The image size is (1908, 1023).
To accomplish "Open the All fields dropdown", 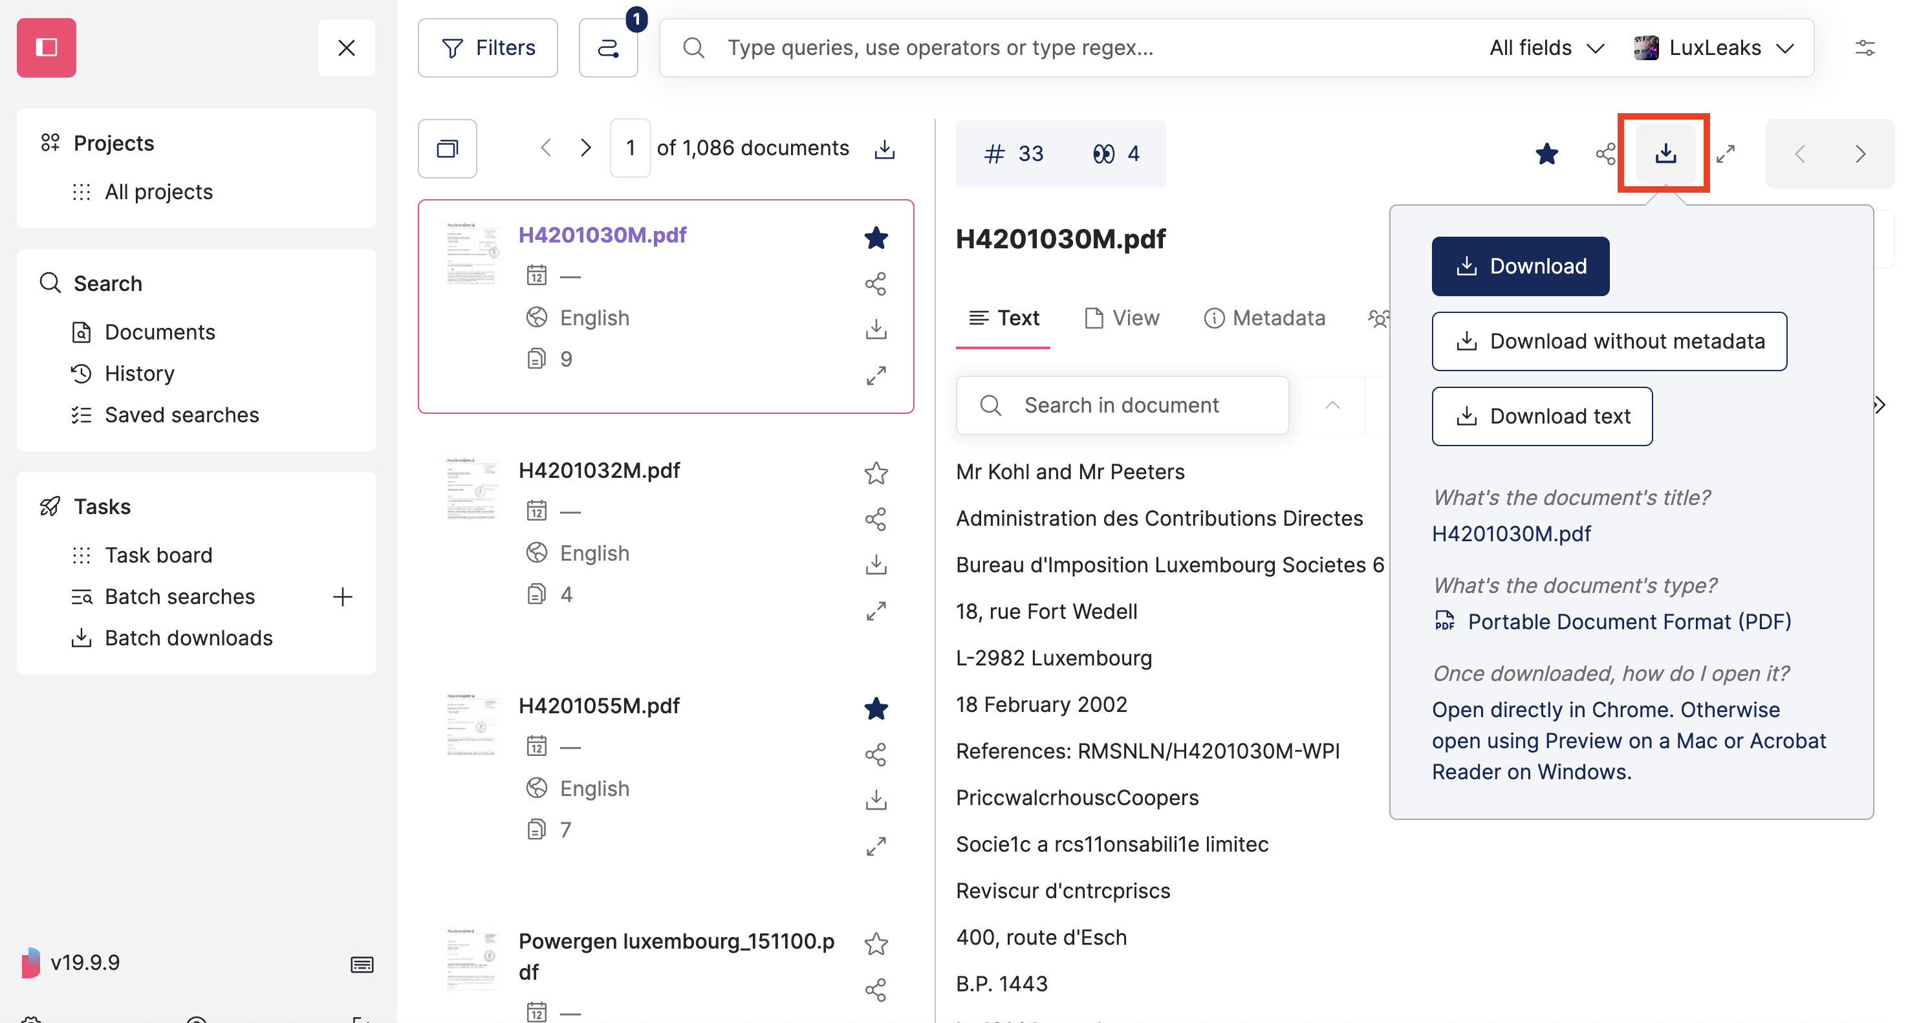I will coord(1546,47).
